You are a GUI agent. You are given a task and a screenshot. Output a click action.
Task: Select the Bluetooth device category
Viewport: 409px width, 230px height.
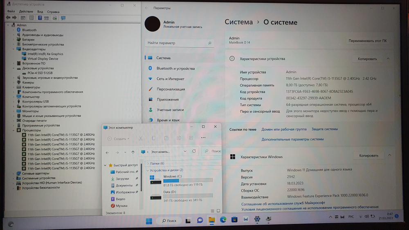[29, 30]
